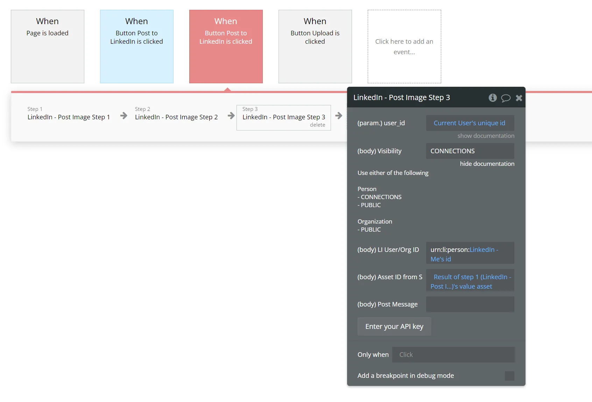Click the Post Message input field
The height and width of the screenshot is (402, 592).
(x=470, y=304)
